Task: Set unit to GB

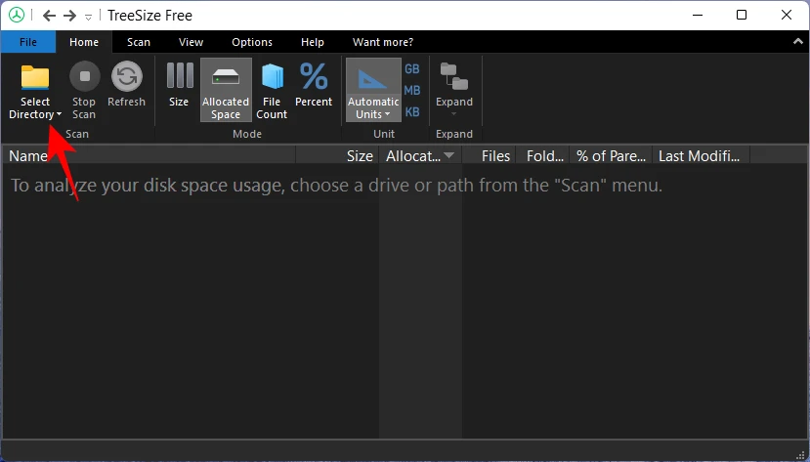Action: tap(412, 69)
